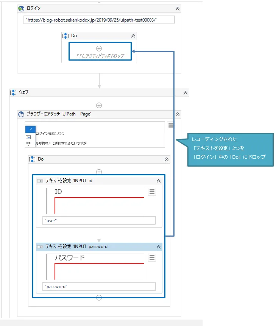Click the plus icon directly under ウェブ header
Image resolution: width=279 pixels, height=326 pixels.
pyautogui.click(x=99, y=105)
